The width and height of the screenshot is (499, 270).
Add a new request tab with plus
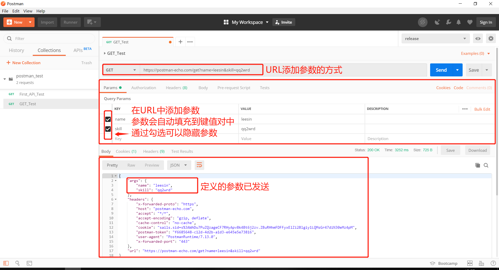(x=180, y=42)
